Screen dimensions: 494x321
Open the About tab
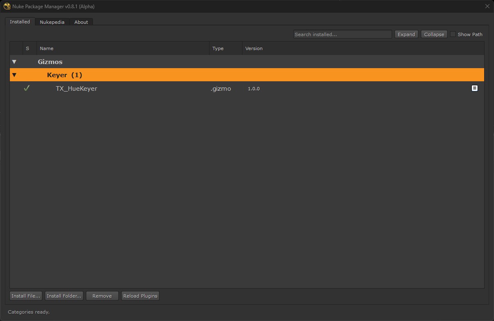click(81, 22)
